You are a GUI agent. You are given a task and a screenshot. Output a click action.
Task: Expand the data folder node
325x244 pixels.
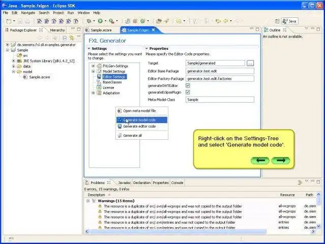pos(13,66)
